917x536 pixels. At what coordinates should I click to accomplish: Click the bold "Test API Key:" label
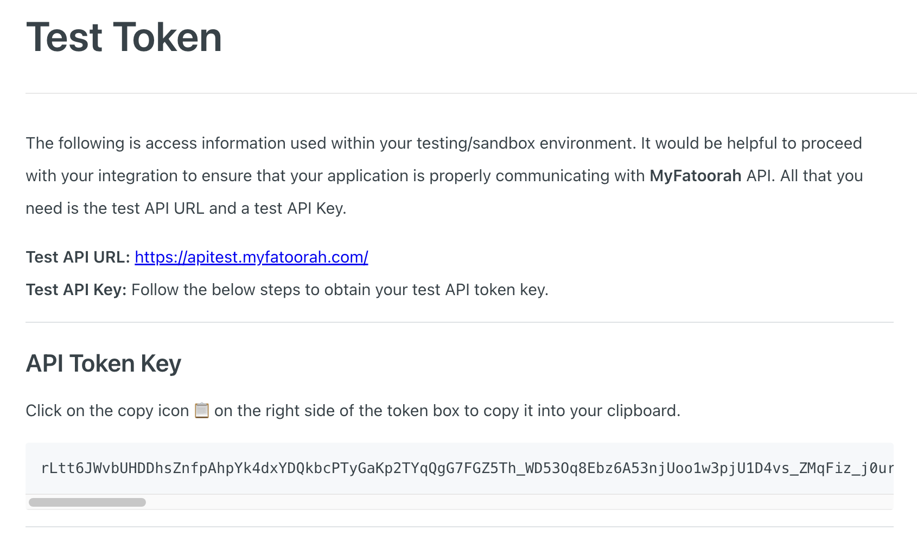pos(76,290)
